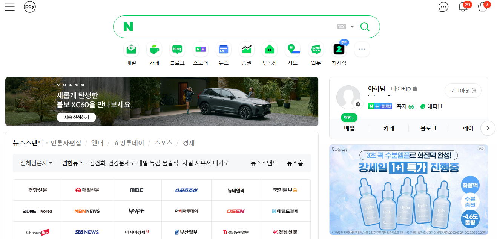This screenshot has height=239, width=497.
Task: Open the 스포츠조선 press tile
Action: (186, 190)
